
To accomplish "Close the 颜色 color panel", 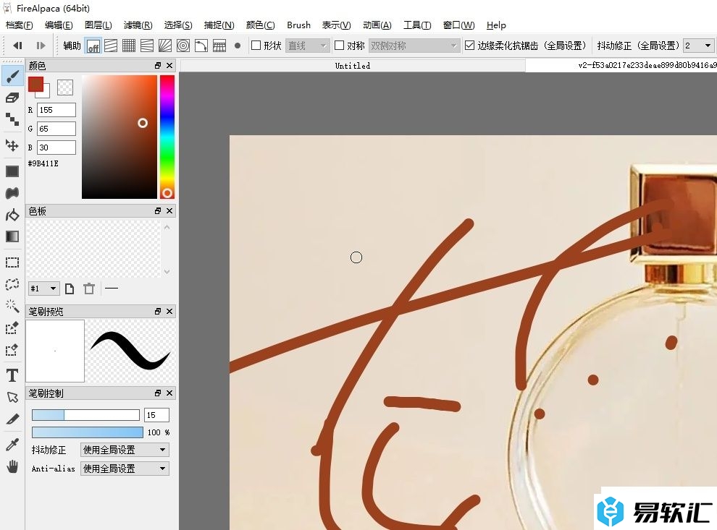I will pos(169,66).
